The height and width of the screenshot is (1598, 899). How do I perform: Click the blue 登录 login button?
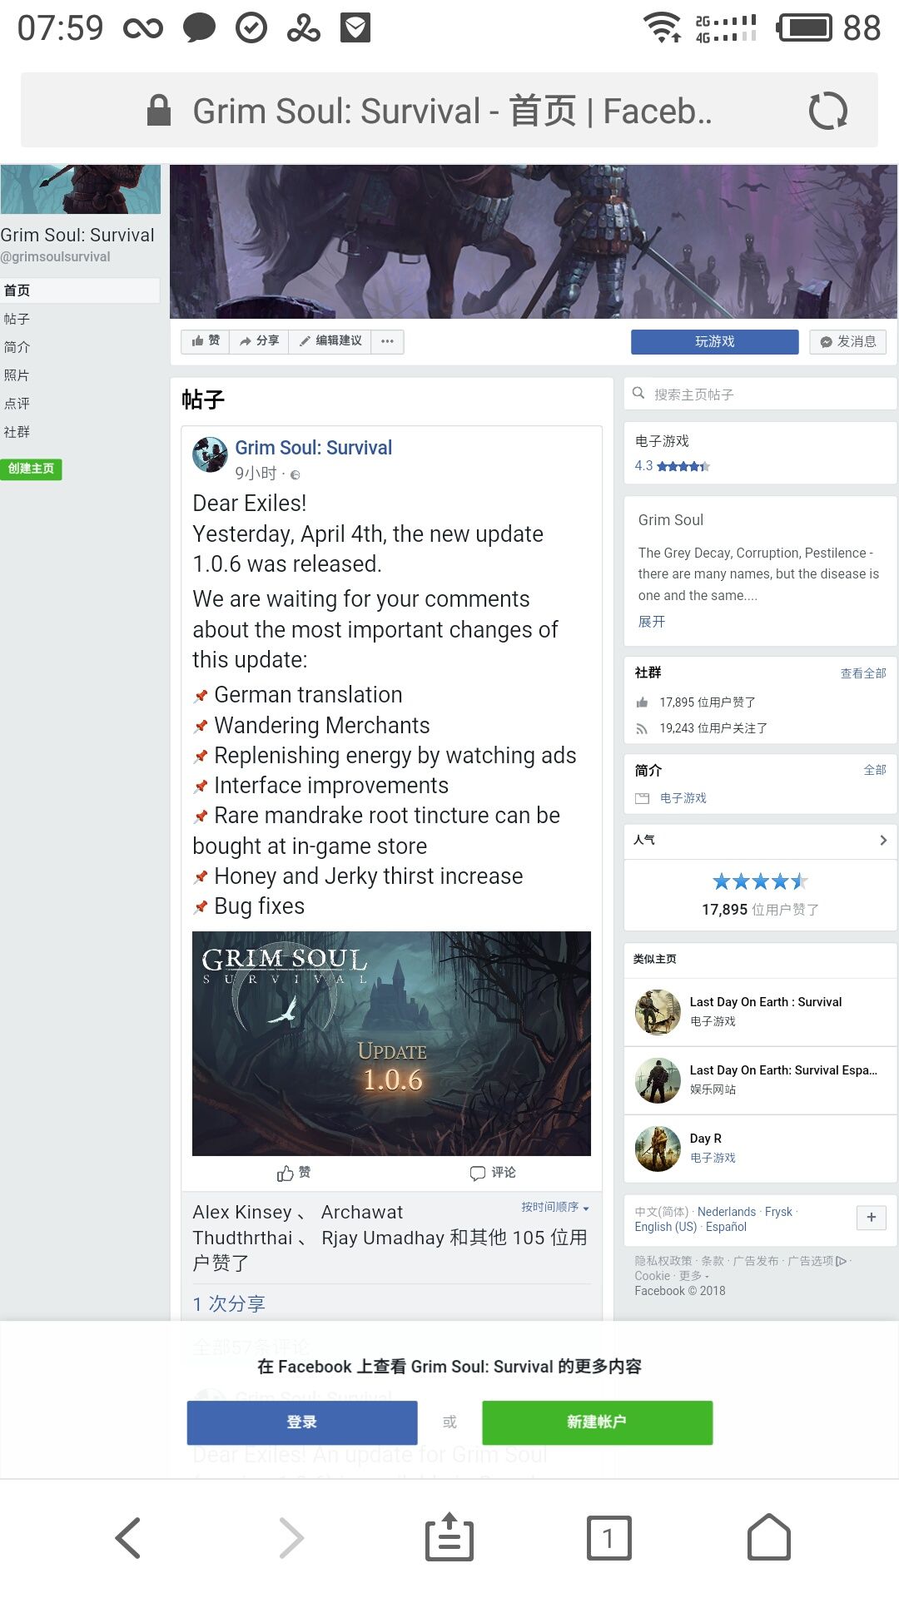pyautogui.click(x=302, y=1422)
